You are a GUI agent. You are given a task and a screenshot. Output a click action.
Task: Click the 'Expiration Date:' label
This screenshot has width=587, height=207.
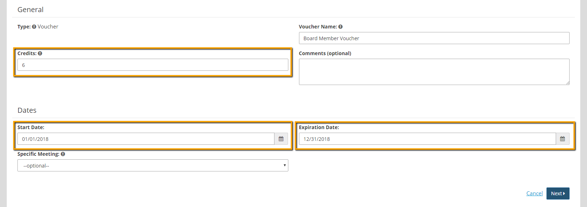pos(319,127)
